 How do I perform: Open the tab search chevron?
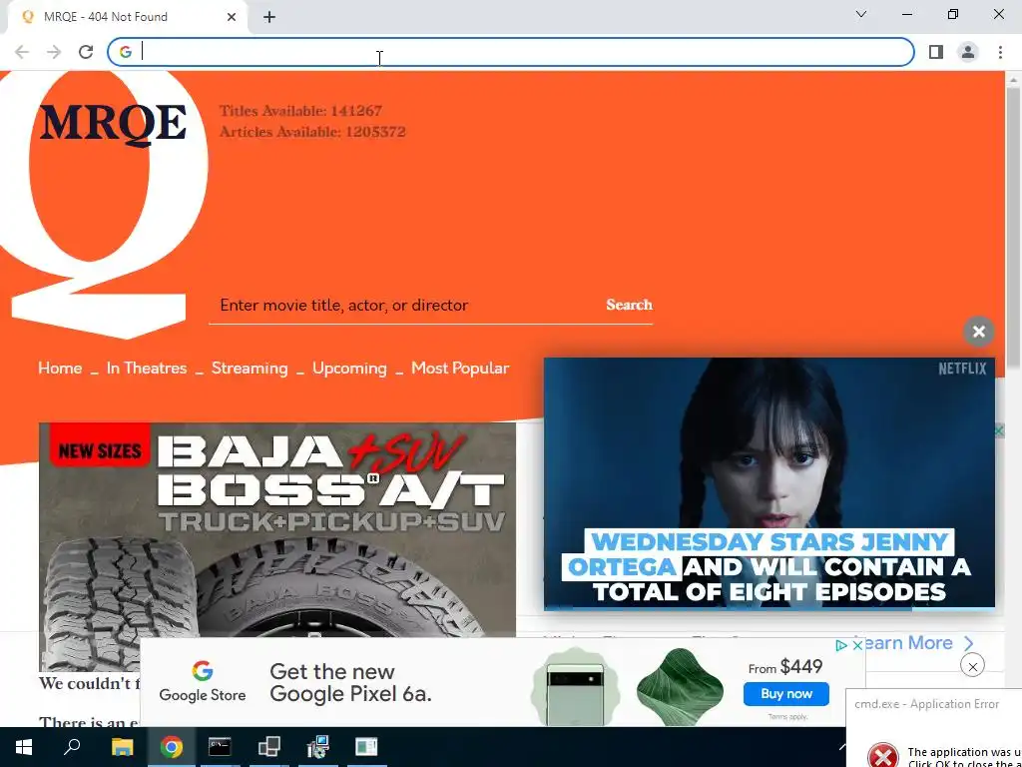[x=861, y=14]
